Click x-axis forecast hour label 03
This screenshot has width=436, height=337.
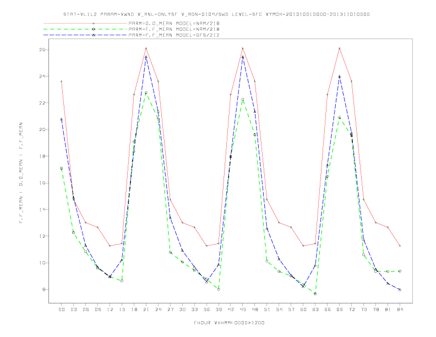point(73,309)
